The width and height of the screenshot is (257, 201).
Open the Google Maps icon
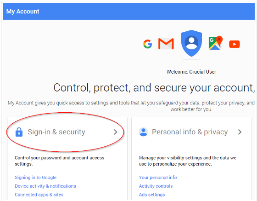point(216,43)
